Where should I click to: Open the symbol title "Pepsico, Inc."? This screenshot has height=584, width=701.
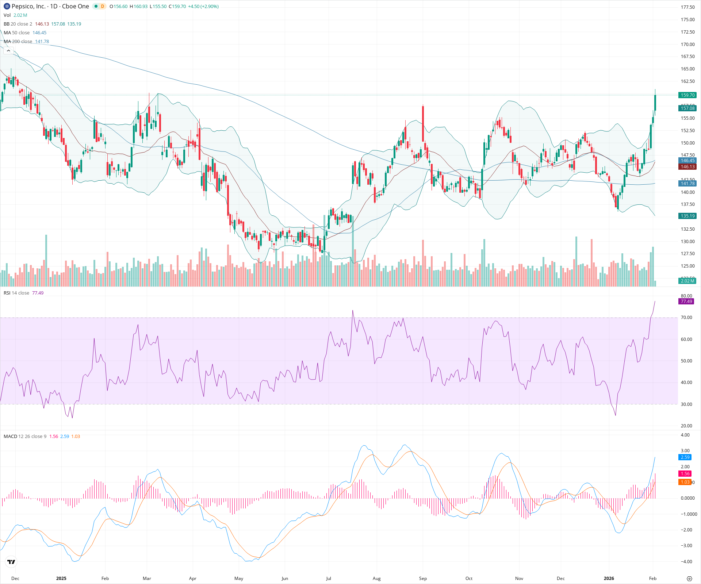29,6
